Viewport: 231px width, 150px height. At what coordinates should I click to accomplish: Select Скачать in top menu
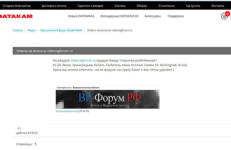120,6
